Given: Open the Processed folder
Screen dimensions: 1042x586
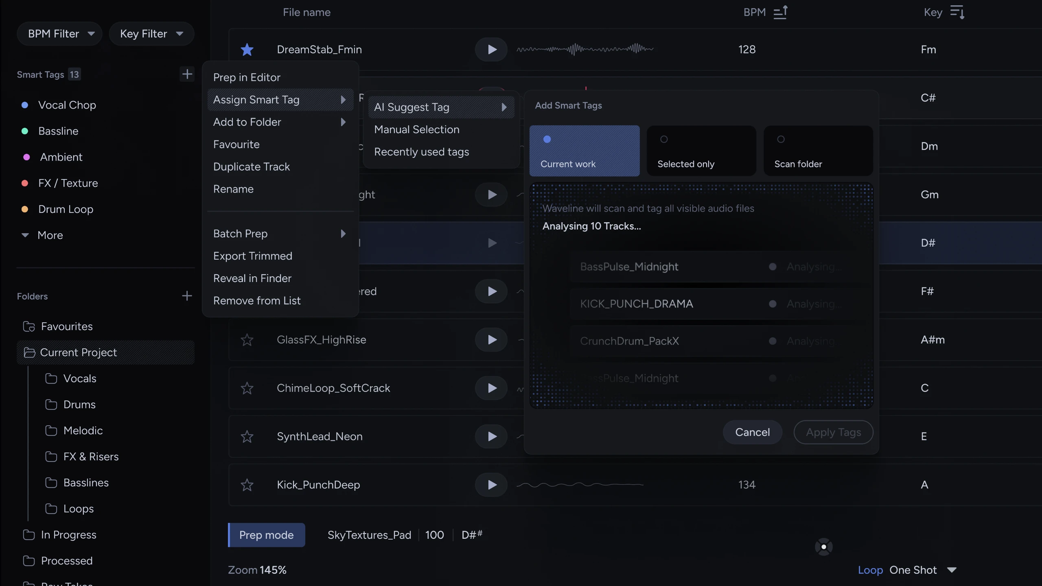Looking at the screenshot, I should point(58,561).
